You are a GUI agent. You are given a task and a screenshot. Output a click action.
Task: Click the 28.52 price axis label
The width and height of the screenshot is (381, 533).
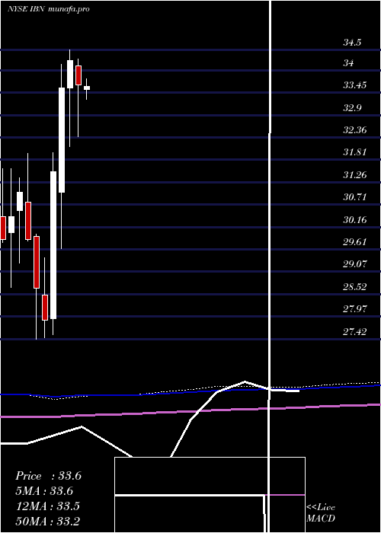click(x=354, y=286)
